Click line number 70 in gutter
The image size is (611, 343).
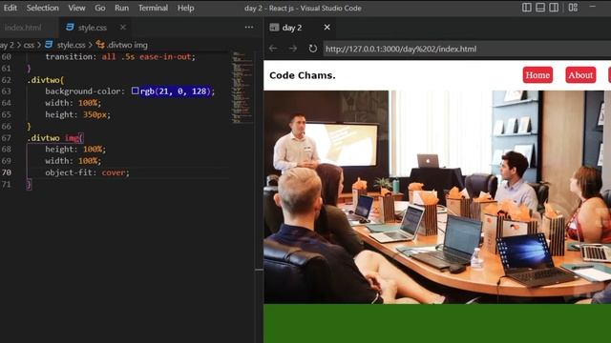pyautogui.click(x=7, y=172)
